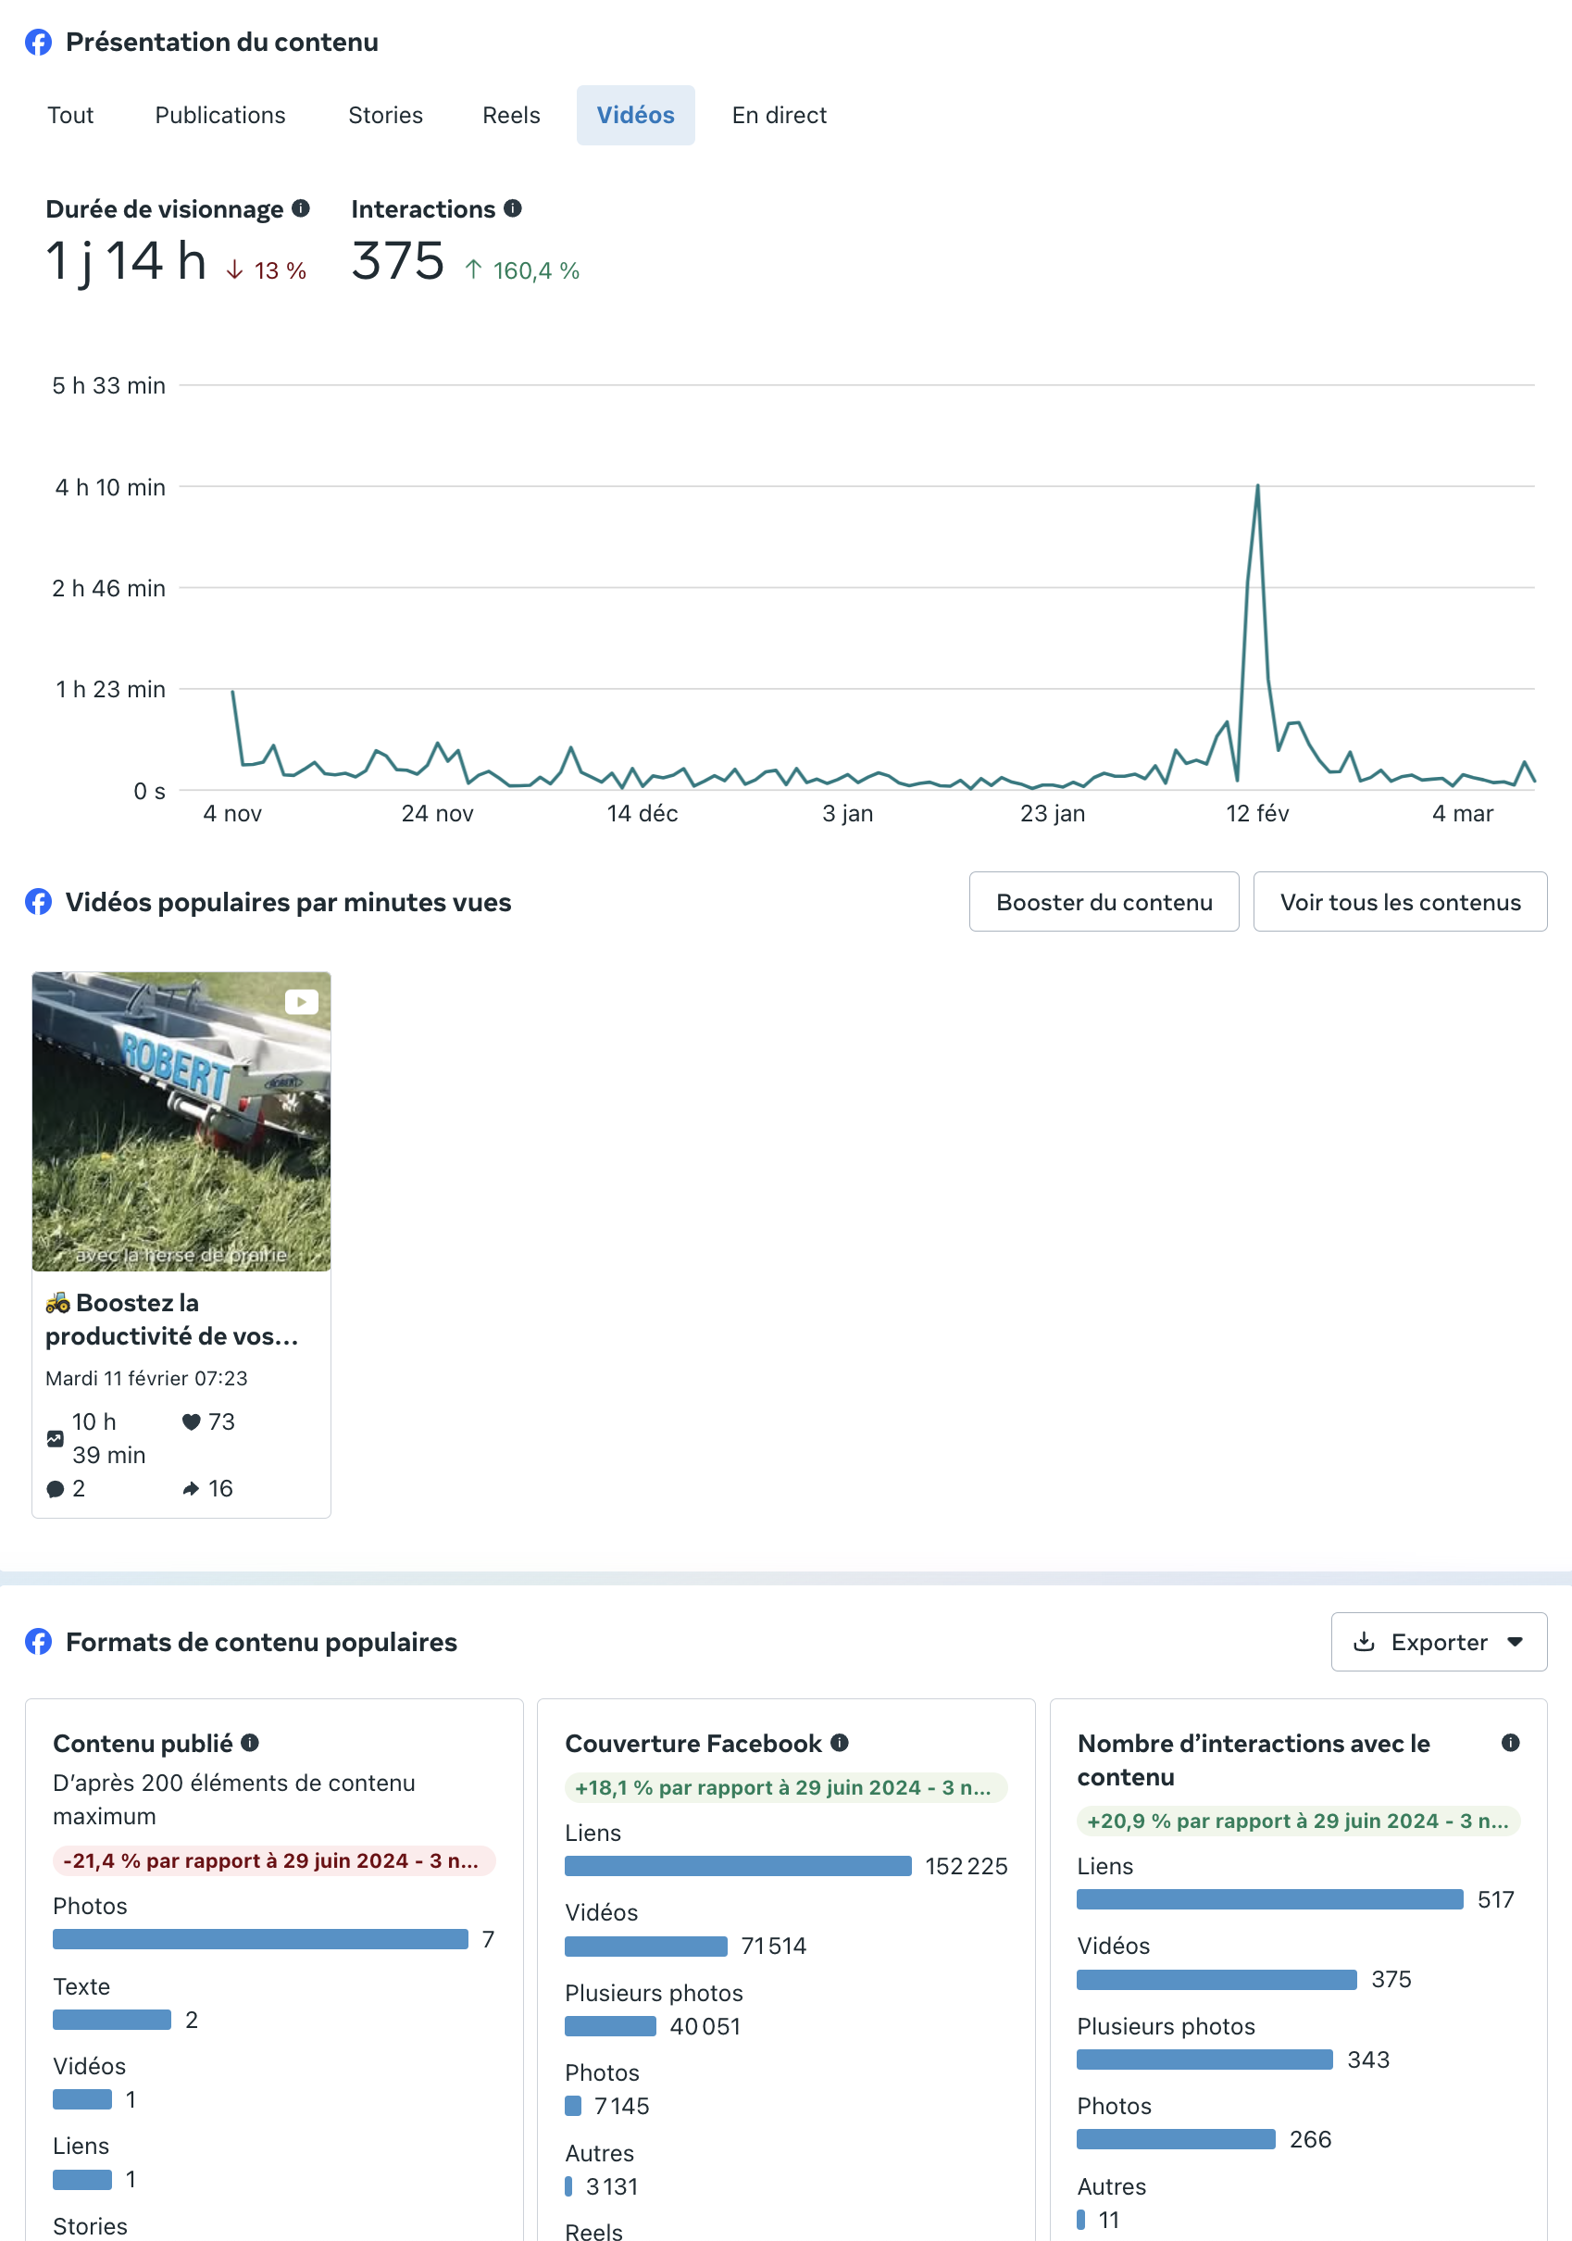Click the info icon next to Couverture Facebook
The image size is (1572, 2241).
tap(839, 1742)
